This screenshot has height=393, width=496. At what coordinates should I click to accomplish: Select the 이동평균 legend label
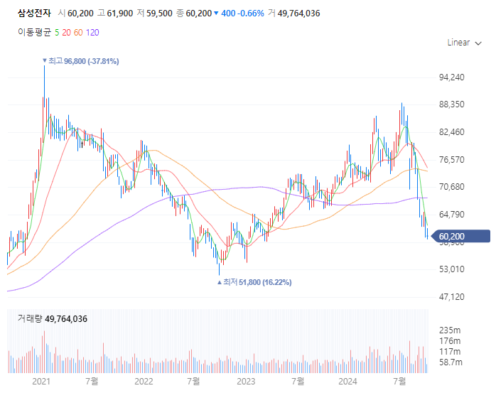pyautogui.click(x=33, y=31)
